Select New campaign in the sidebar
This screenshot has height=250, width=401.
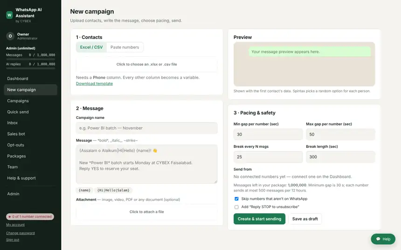[30, 90]
